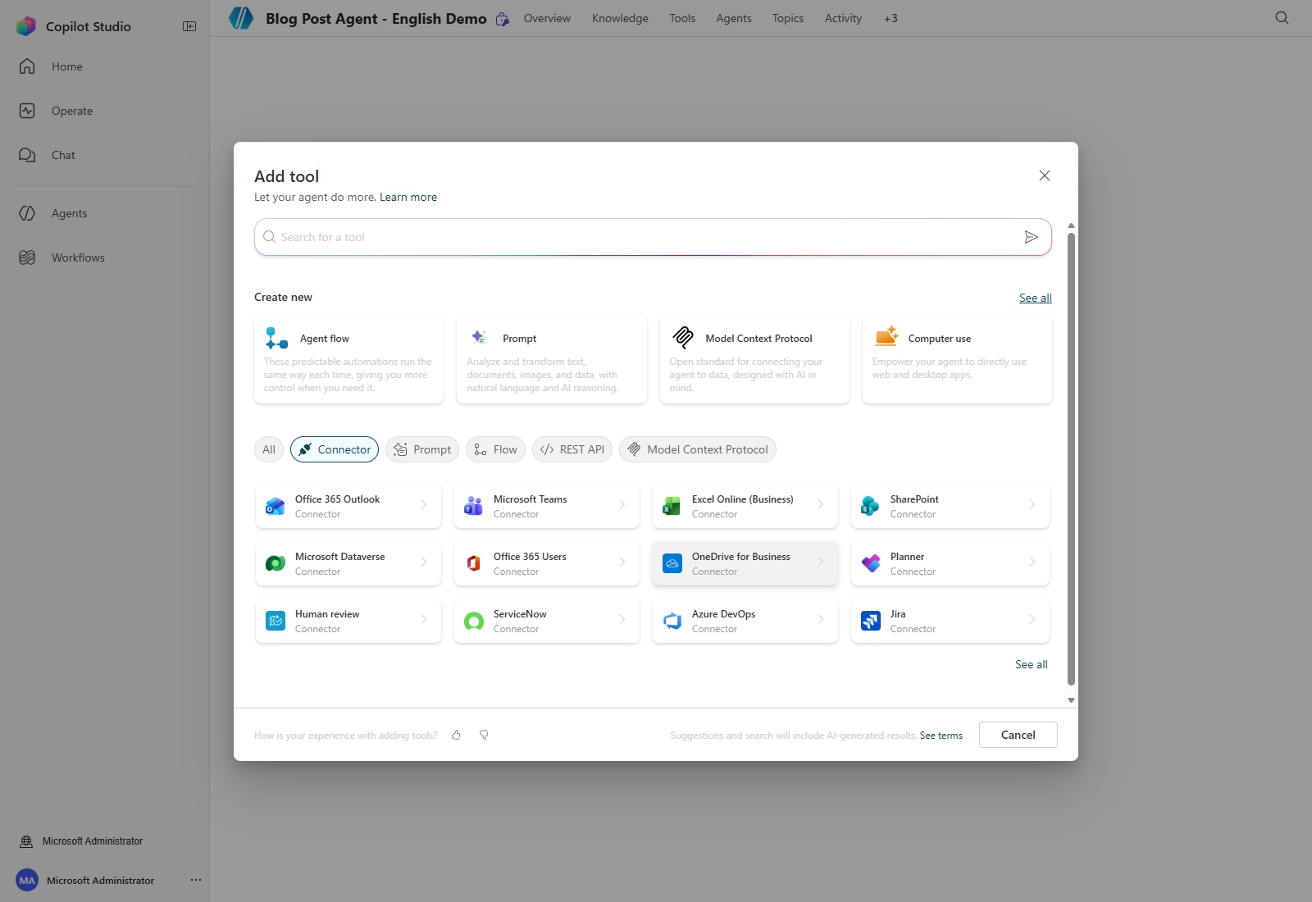Click the Azure DevOps connector icon
Image resolution: width=1312 pixels, height=902 pixels.
coord(672,621)
